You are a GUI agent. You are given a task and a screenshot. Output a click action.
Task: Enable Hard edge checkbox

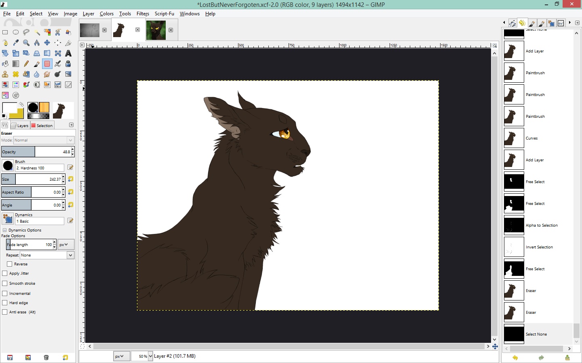[5, 303]
